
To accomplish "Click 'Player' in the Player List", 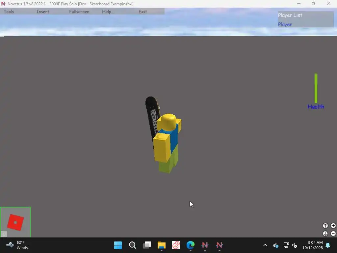I will coord(285,24).
